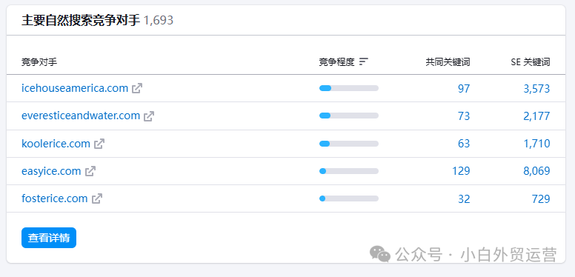Screen dimensions: 575x277
Task: Click the competition level bar for fosterice.com
Action: click(349, 198)
